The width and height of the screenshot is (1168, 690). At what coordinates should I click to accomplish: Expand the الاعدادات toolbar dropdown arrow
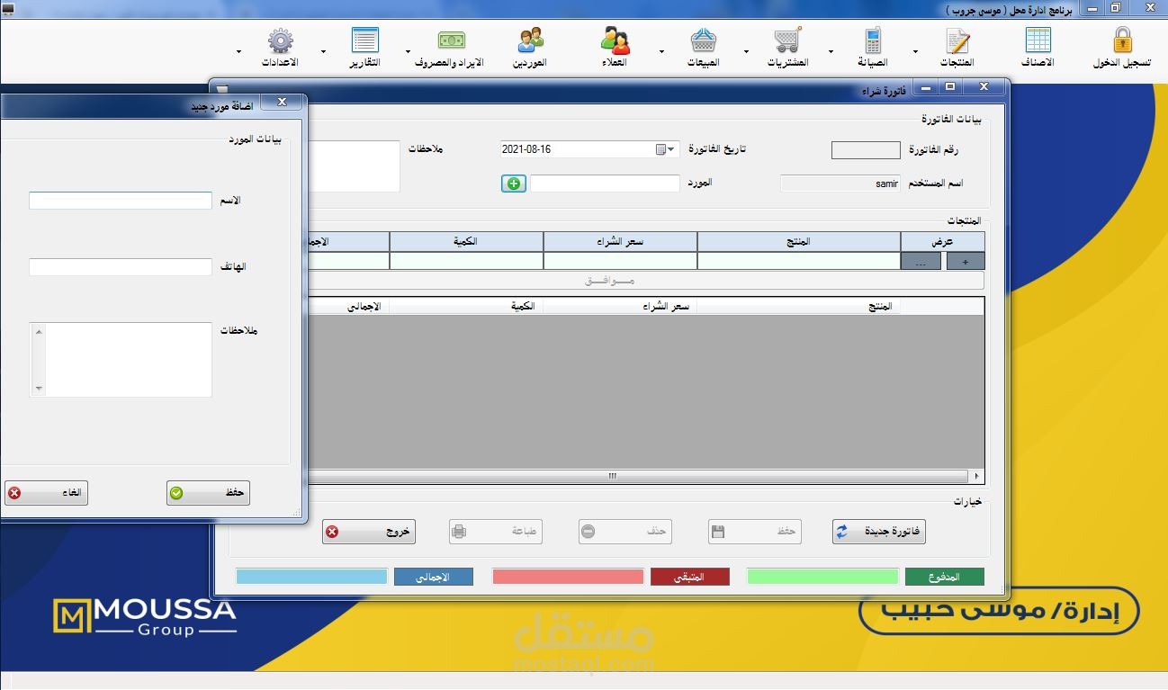238,51
